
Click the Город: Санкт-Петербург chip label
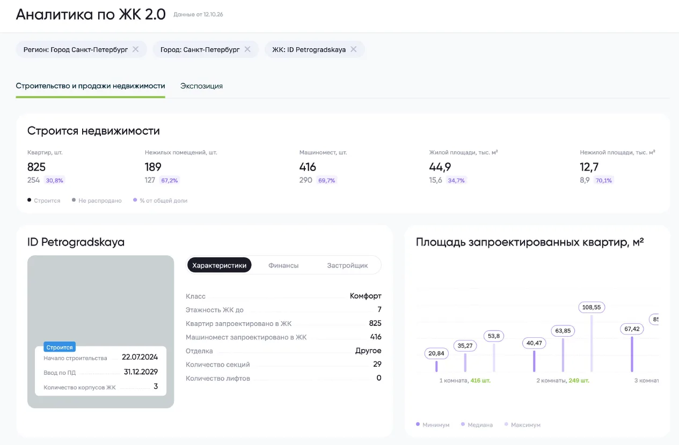[x=200, y=49]
